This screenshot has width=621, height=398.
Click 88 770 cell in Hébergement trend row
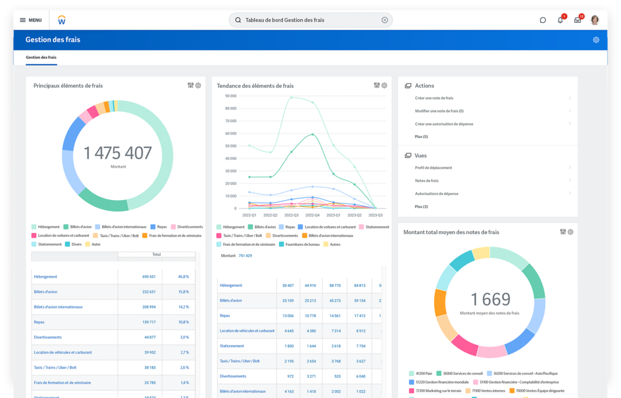(335, 285)
